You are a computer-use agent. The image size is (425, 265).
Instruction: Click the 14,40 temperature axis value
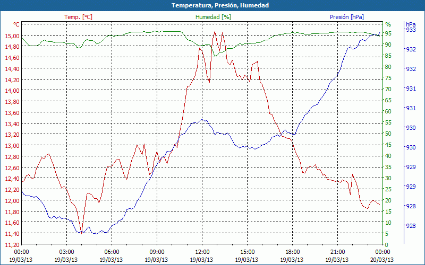pyautogui.click(x=12, y=69)
